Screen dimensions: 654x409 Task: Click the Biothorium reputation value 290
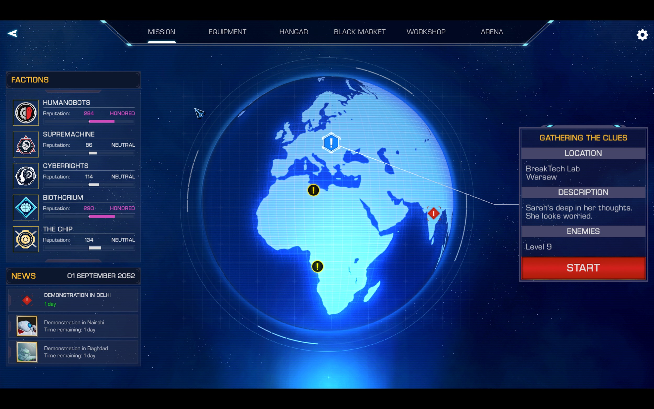pos(89,208)
